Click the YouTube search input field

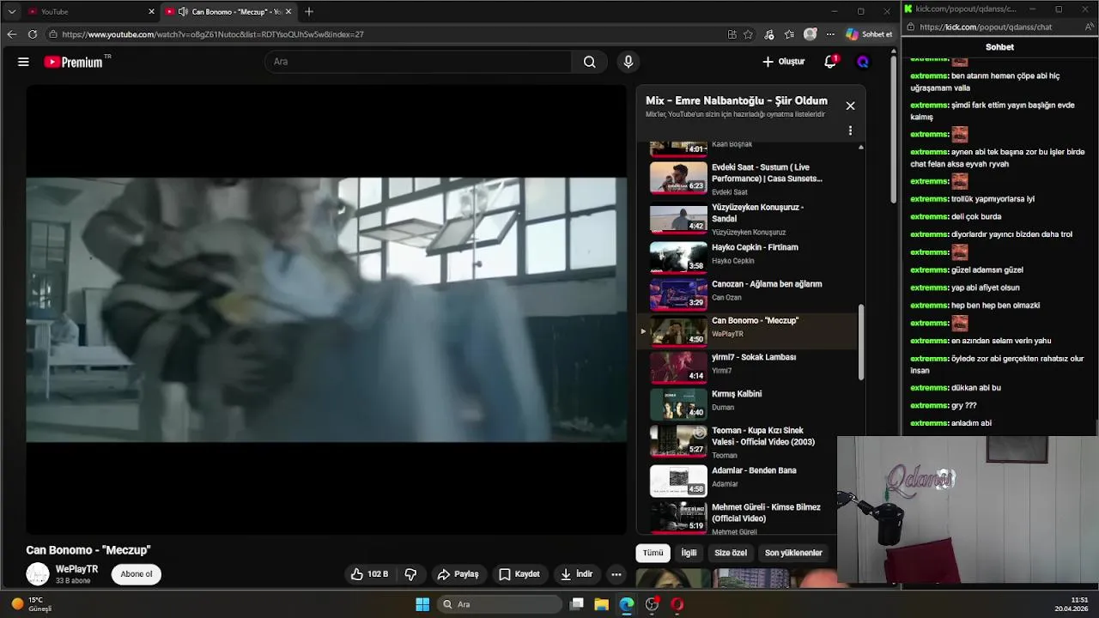click(x=418, y=62)
